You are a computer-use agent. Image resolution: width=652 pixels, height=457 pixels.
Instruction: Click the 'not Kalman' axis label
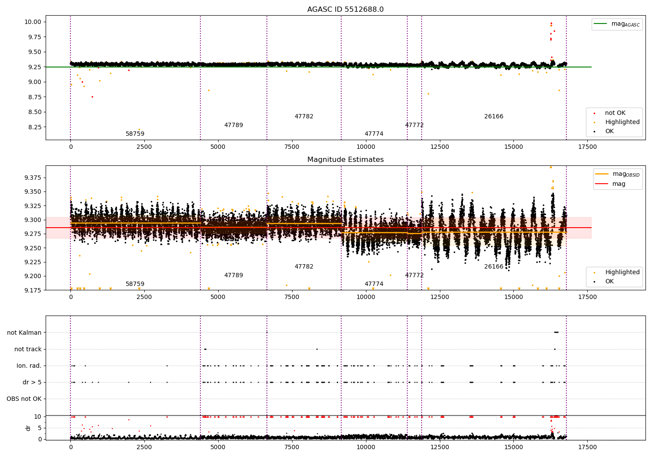tap(24, 333)
